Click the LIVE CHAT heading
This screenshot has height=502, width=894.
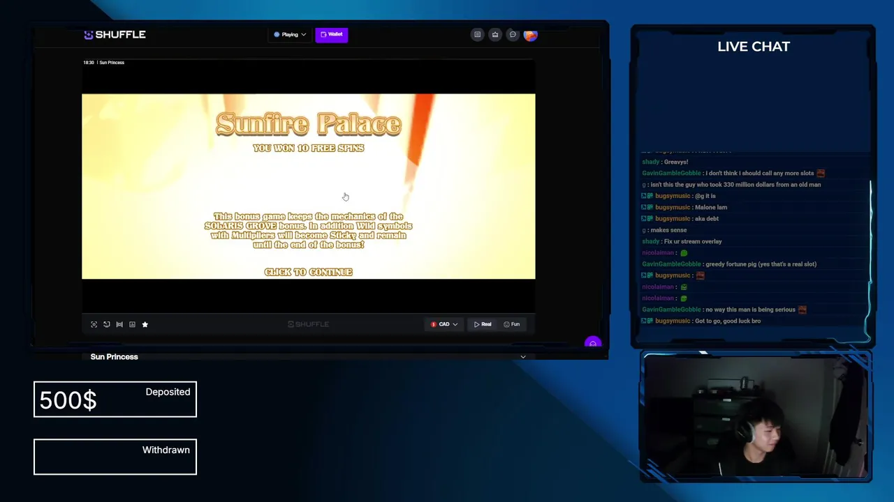pyautogui.click(x=753, y=47)
